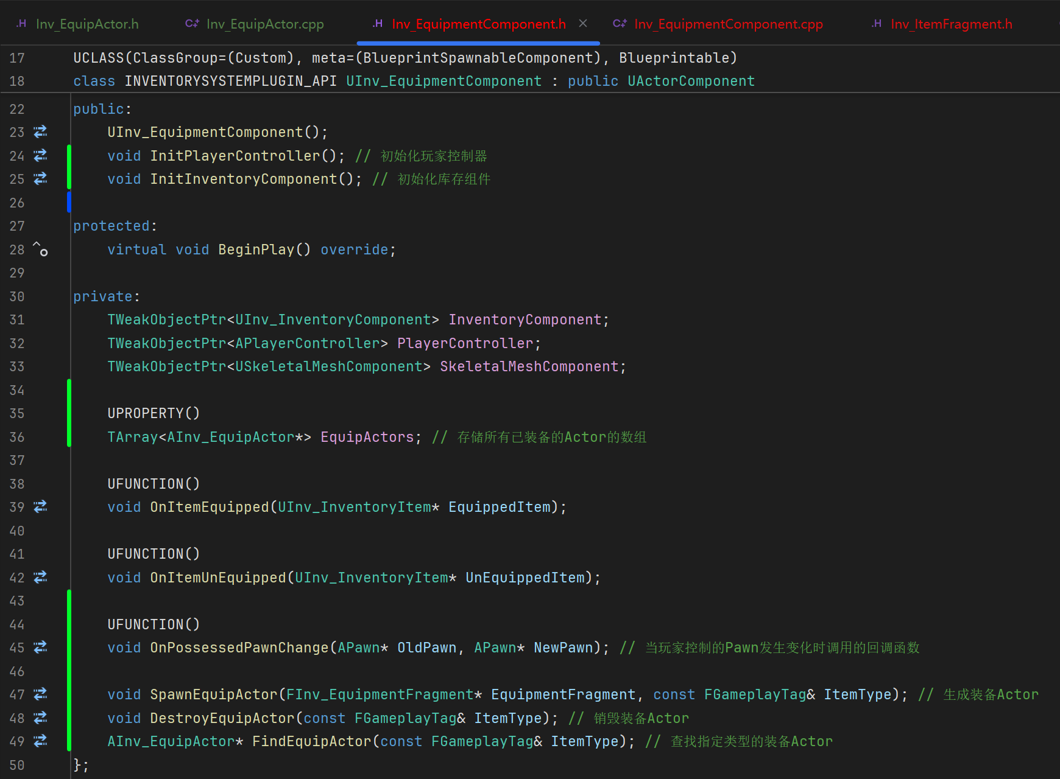Click the UFUNCTION() macro on line 38

tap(154, 484)
